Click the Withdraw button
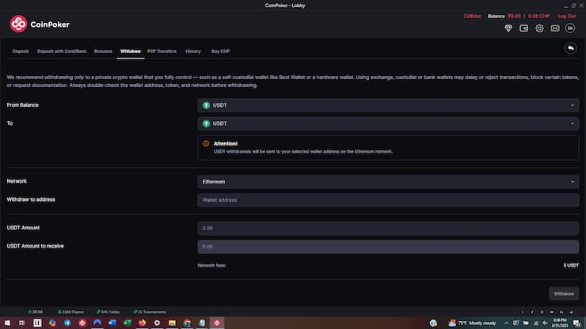The height and width of the screenshot is (329, 586). coord(564,294)
